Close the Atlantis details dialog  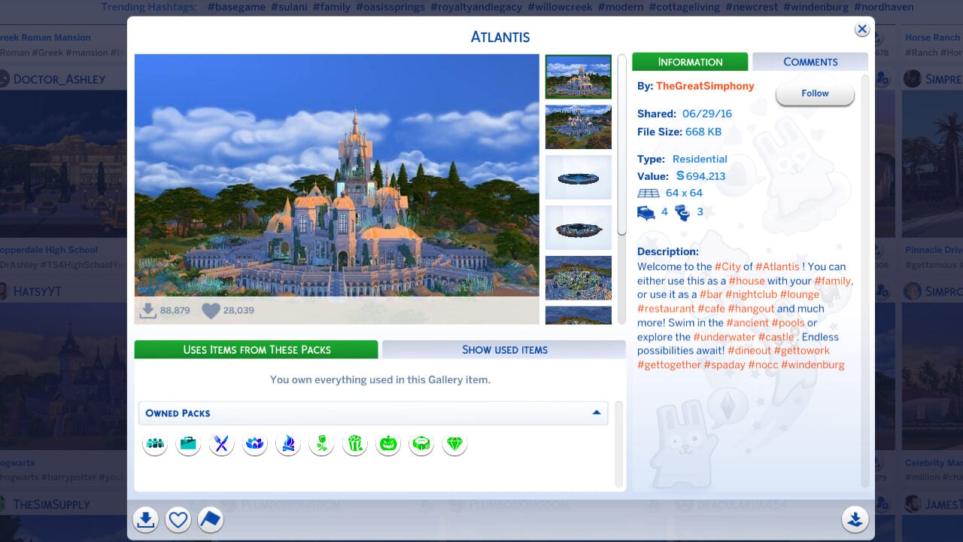[862, 29]
